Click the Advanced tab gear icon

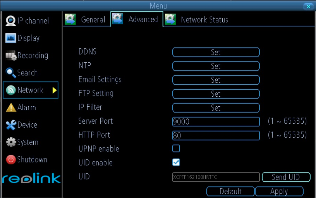coord(117,19)
